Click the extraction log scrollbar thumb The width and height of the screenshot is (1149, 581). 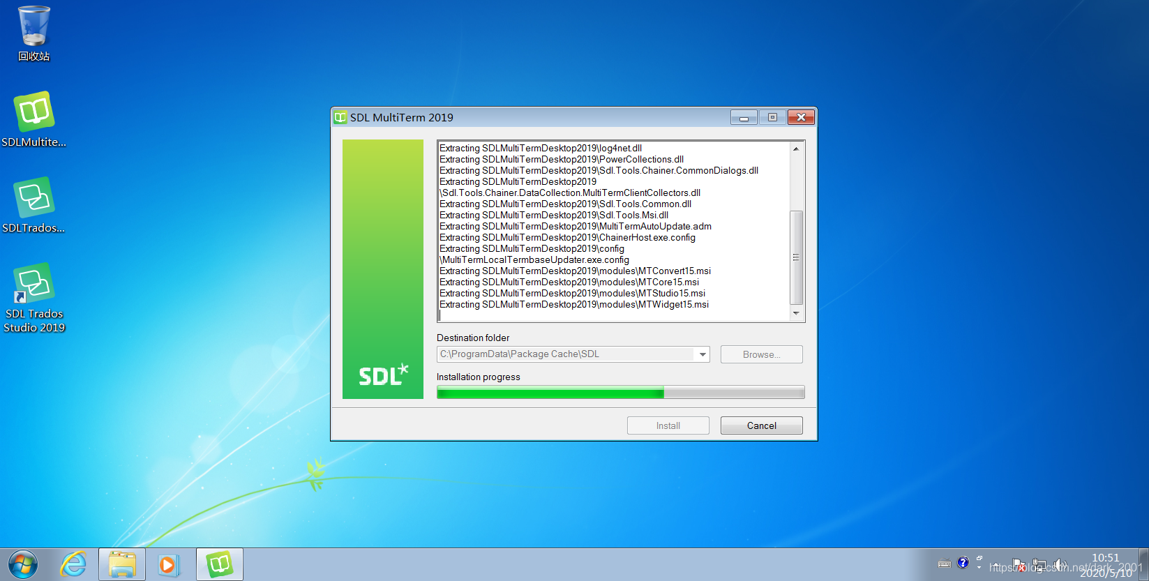(796, 257)
